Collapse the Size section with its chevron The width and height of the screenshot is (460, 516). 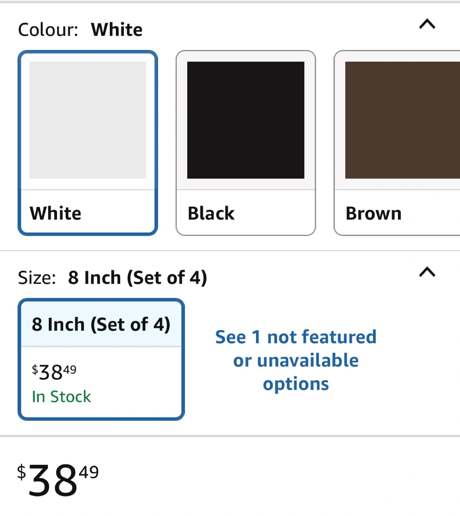pos(427,272)
